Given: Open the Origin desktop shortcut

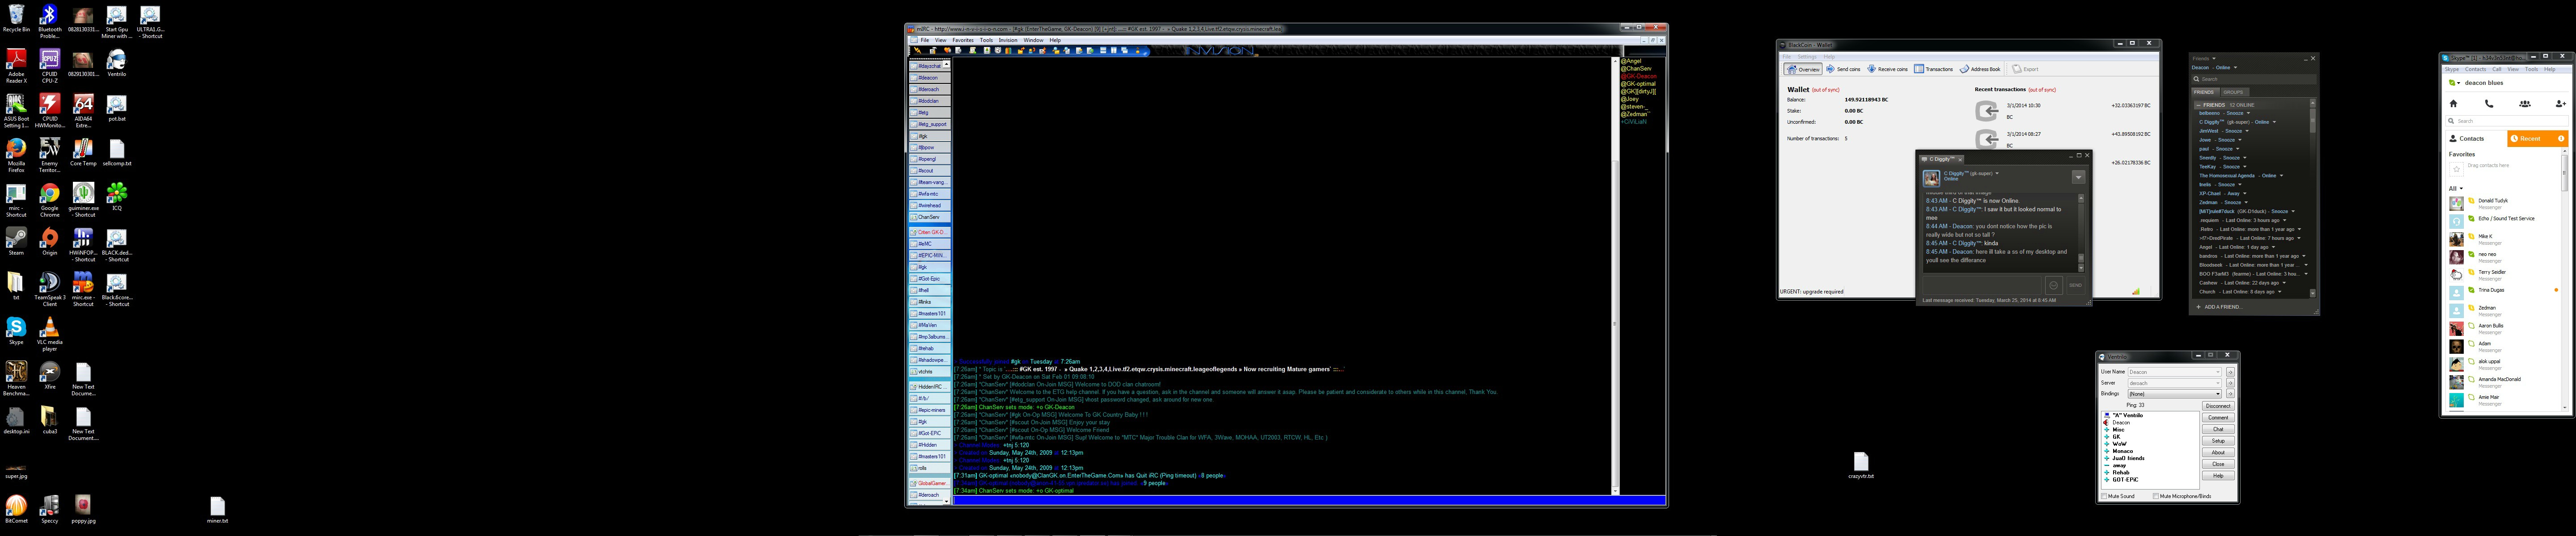Looking at the screenshot, I should coord(49,241).
